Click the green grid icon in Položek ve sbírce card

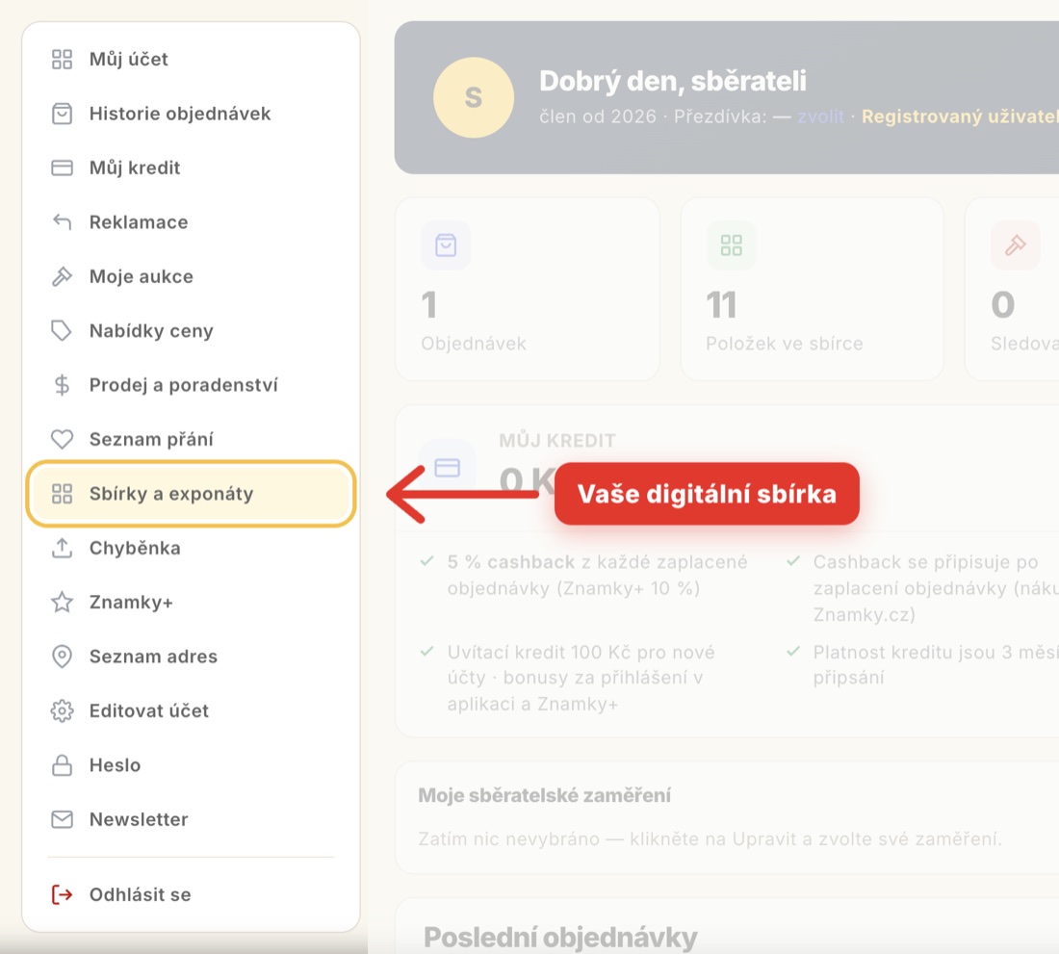point(732,245)
